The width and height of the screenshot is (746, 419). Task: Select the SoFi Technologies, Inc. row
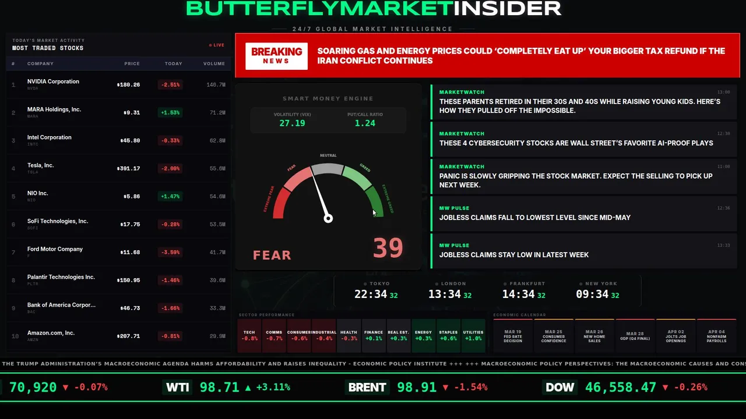click(x=119, y=224)
